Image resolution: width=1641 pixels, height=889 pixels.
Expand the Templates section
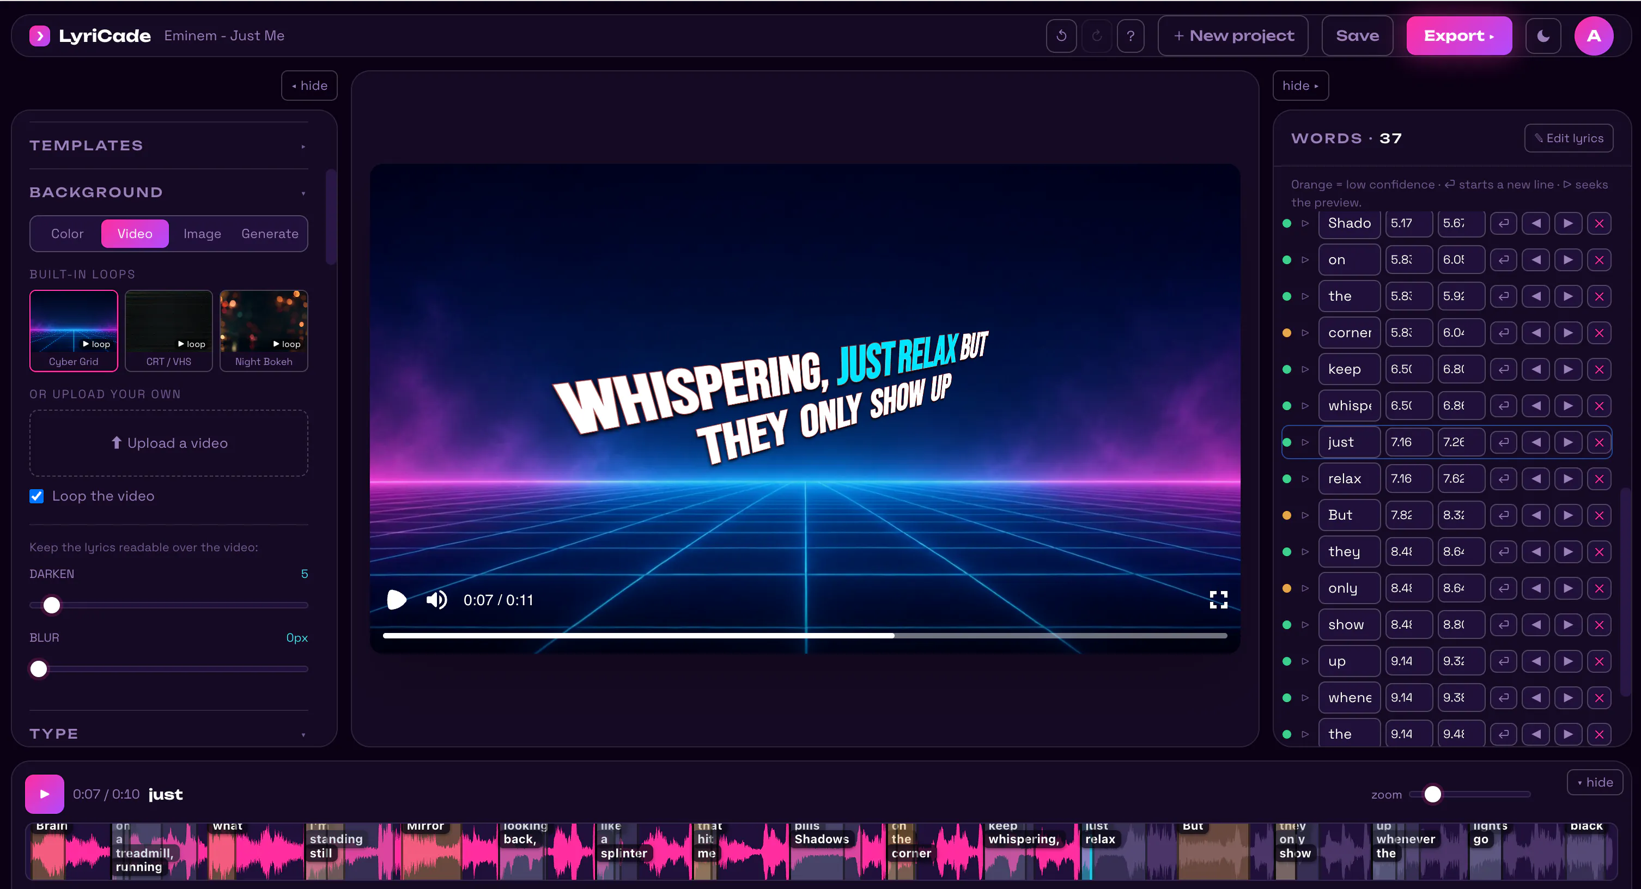point(168,145)
